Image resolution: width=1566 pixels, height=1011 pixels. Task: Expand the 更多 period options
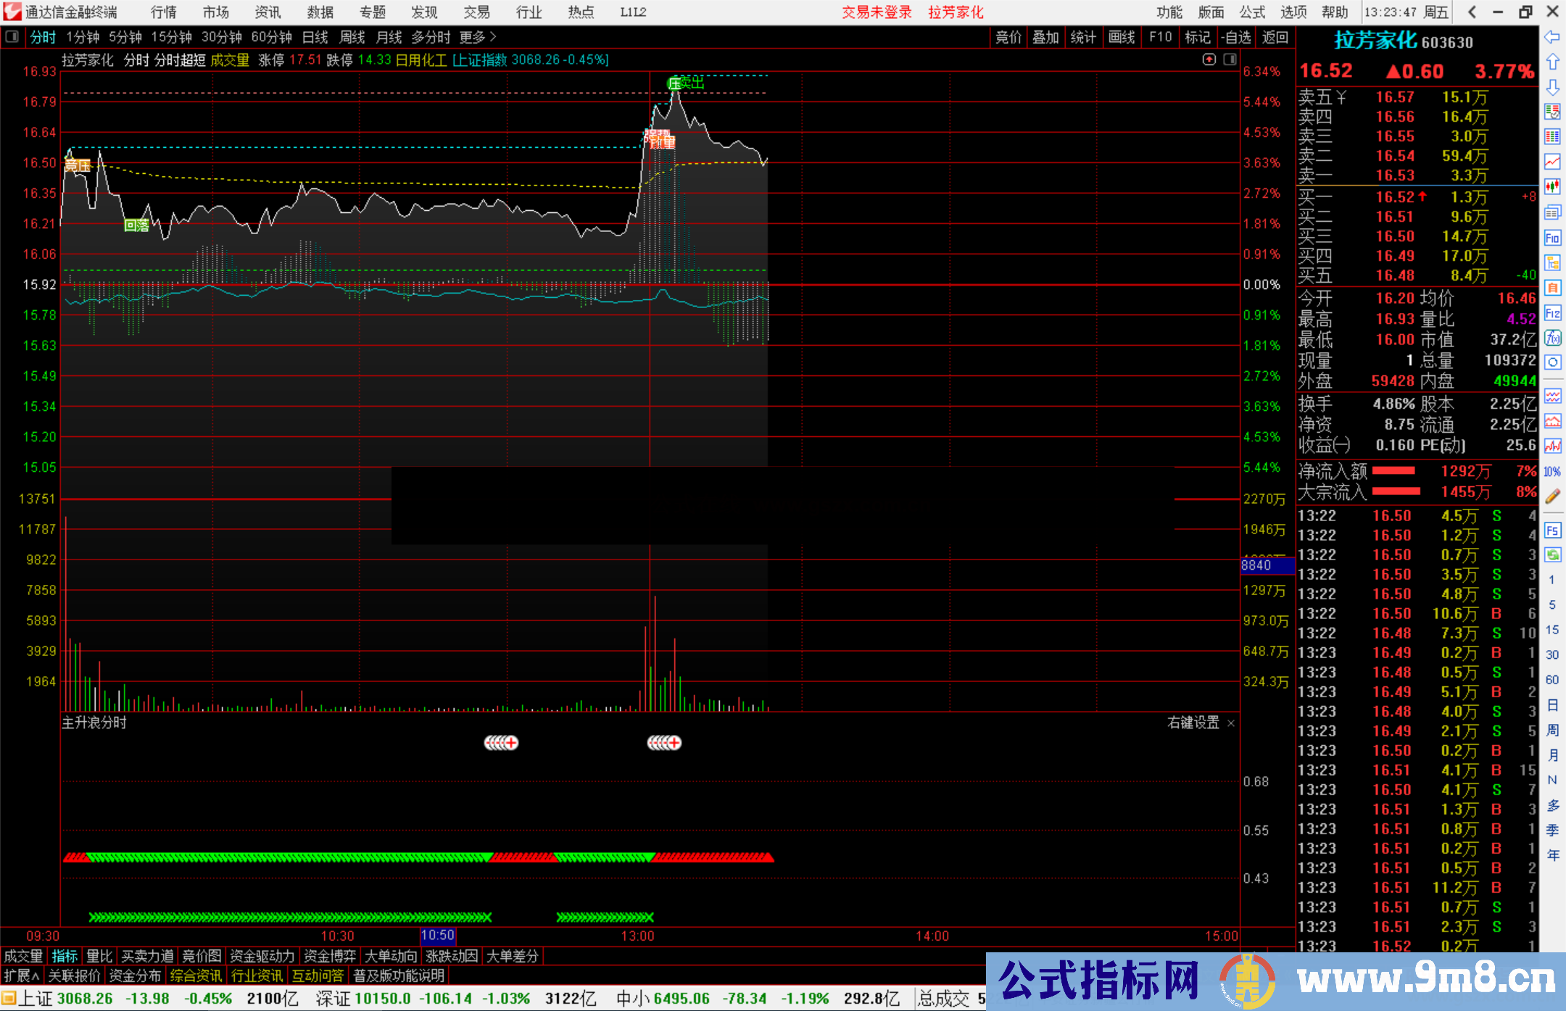coord(478,37)
